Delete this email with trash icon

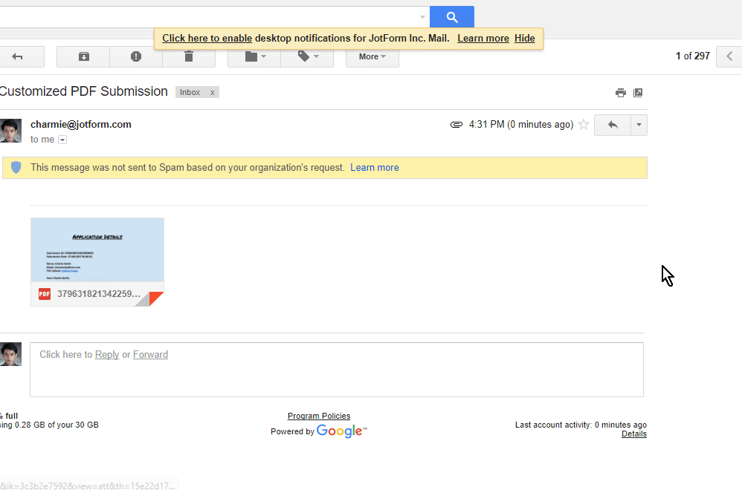click(189, 56)
